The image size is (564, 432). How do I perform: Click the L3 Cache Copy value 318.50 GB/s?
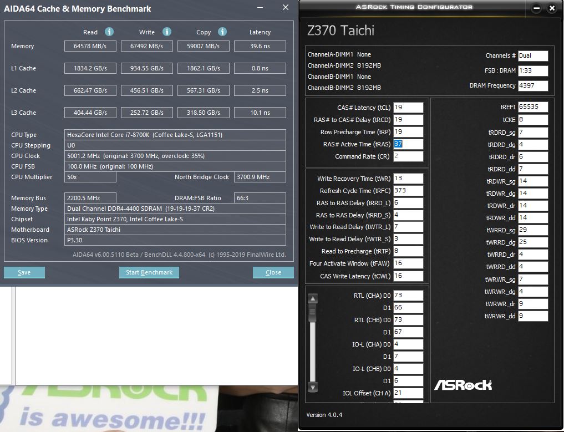(203, 113)
